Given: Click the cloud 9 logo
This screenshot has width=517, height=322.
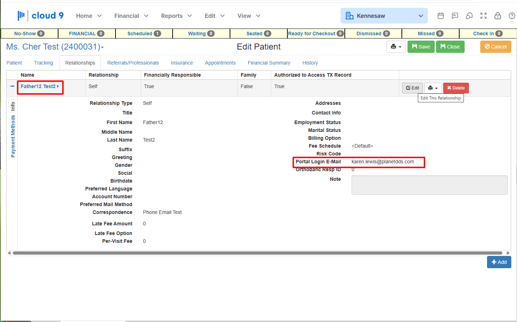Looking at the screenshot, I should [41, 15].
